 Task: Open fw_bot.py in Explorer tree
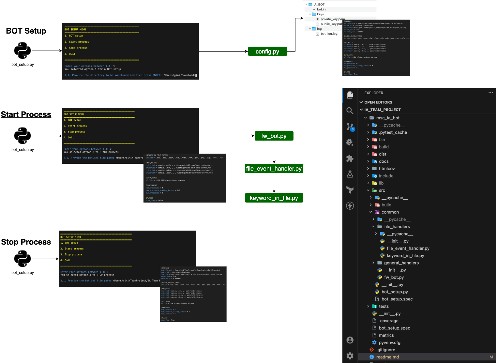[x=394, y=278]
